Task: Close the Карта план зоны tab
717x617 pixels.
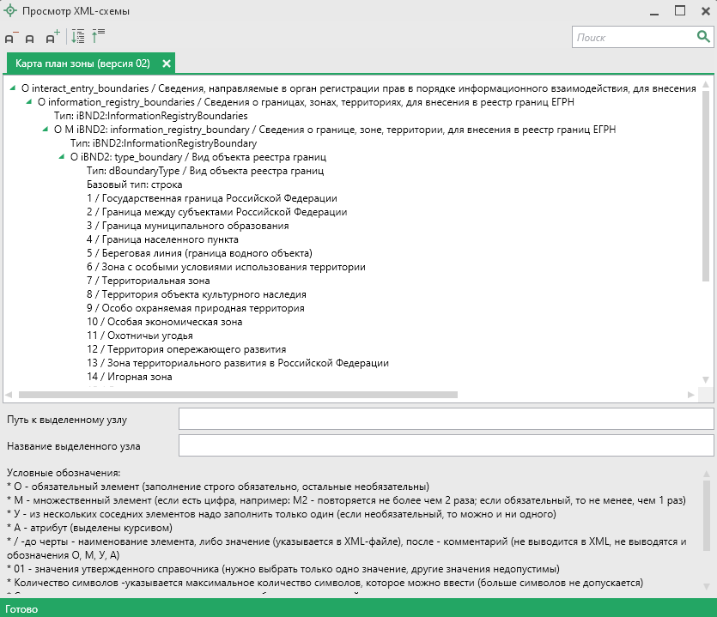Action: click(167, 64)
